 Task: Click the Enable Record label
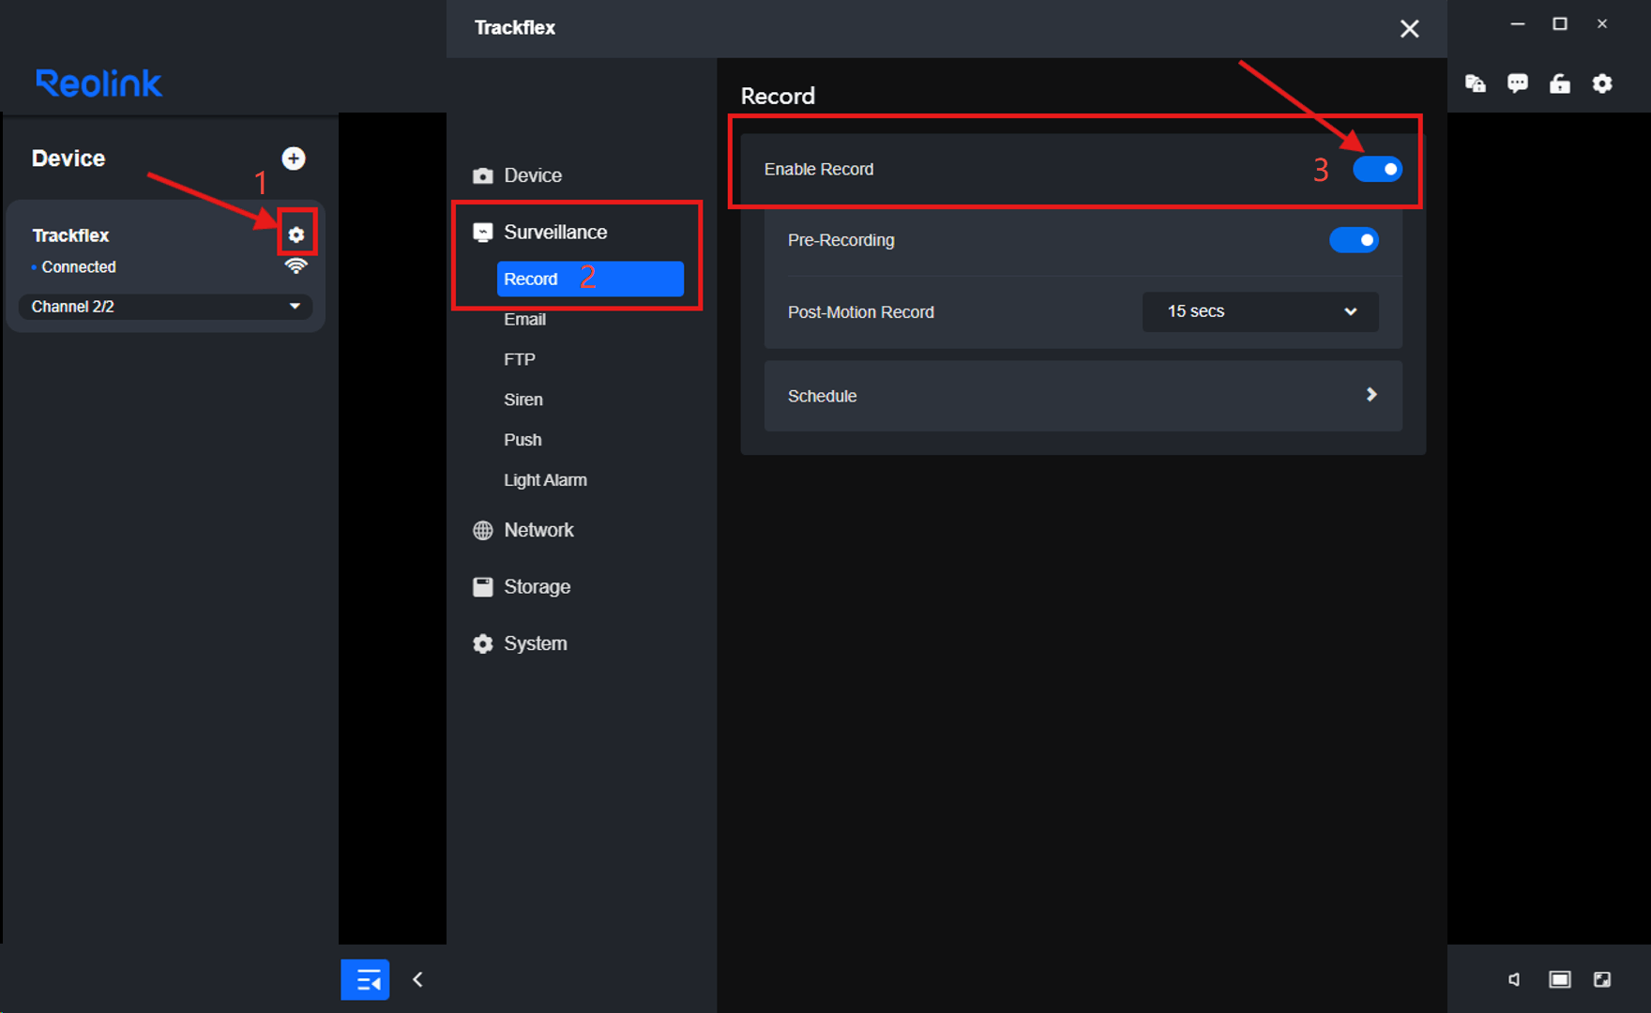(x=819, y=169)
